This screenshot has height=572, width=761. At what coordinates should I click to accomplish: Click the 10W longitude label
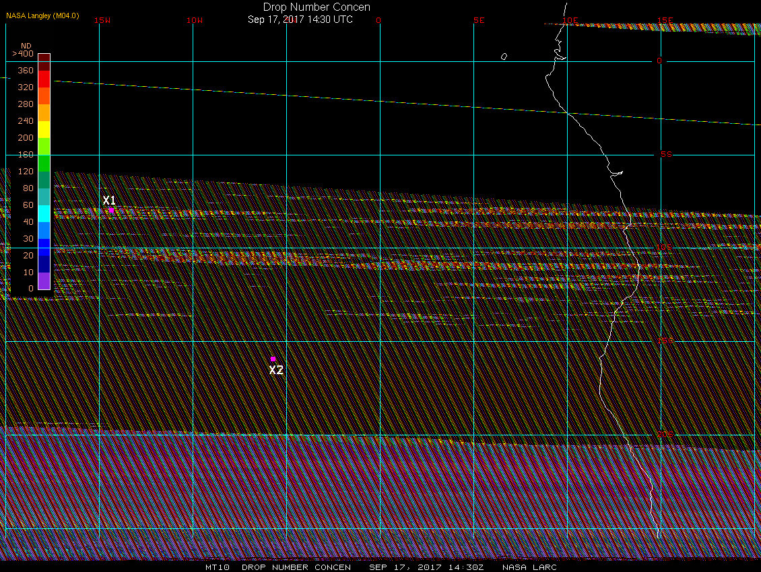click(x=195, y=20)
